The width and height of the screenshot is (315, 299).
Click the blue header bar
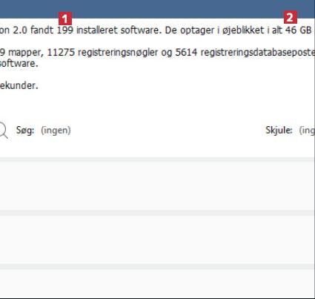[x=157, y=9]
